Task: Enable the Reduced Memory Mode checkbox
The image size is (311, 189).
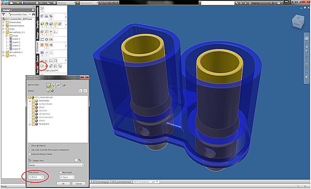Action: tap(30, 154)
